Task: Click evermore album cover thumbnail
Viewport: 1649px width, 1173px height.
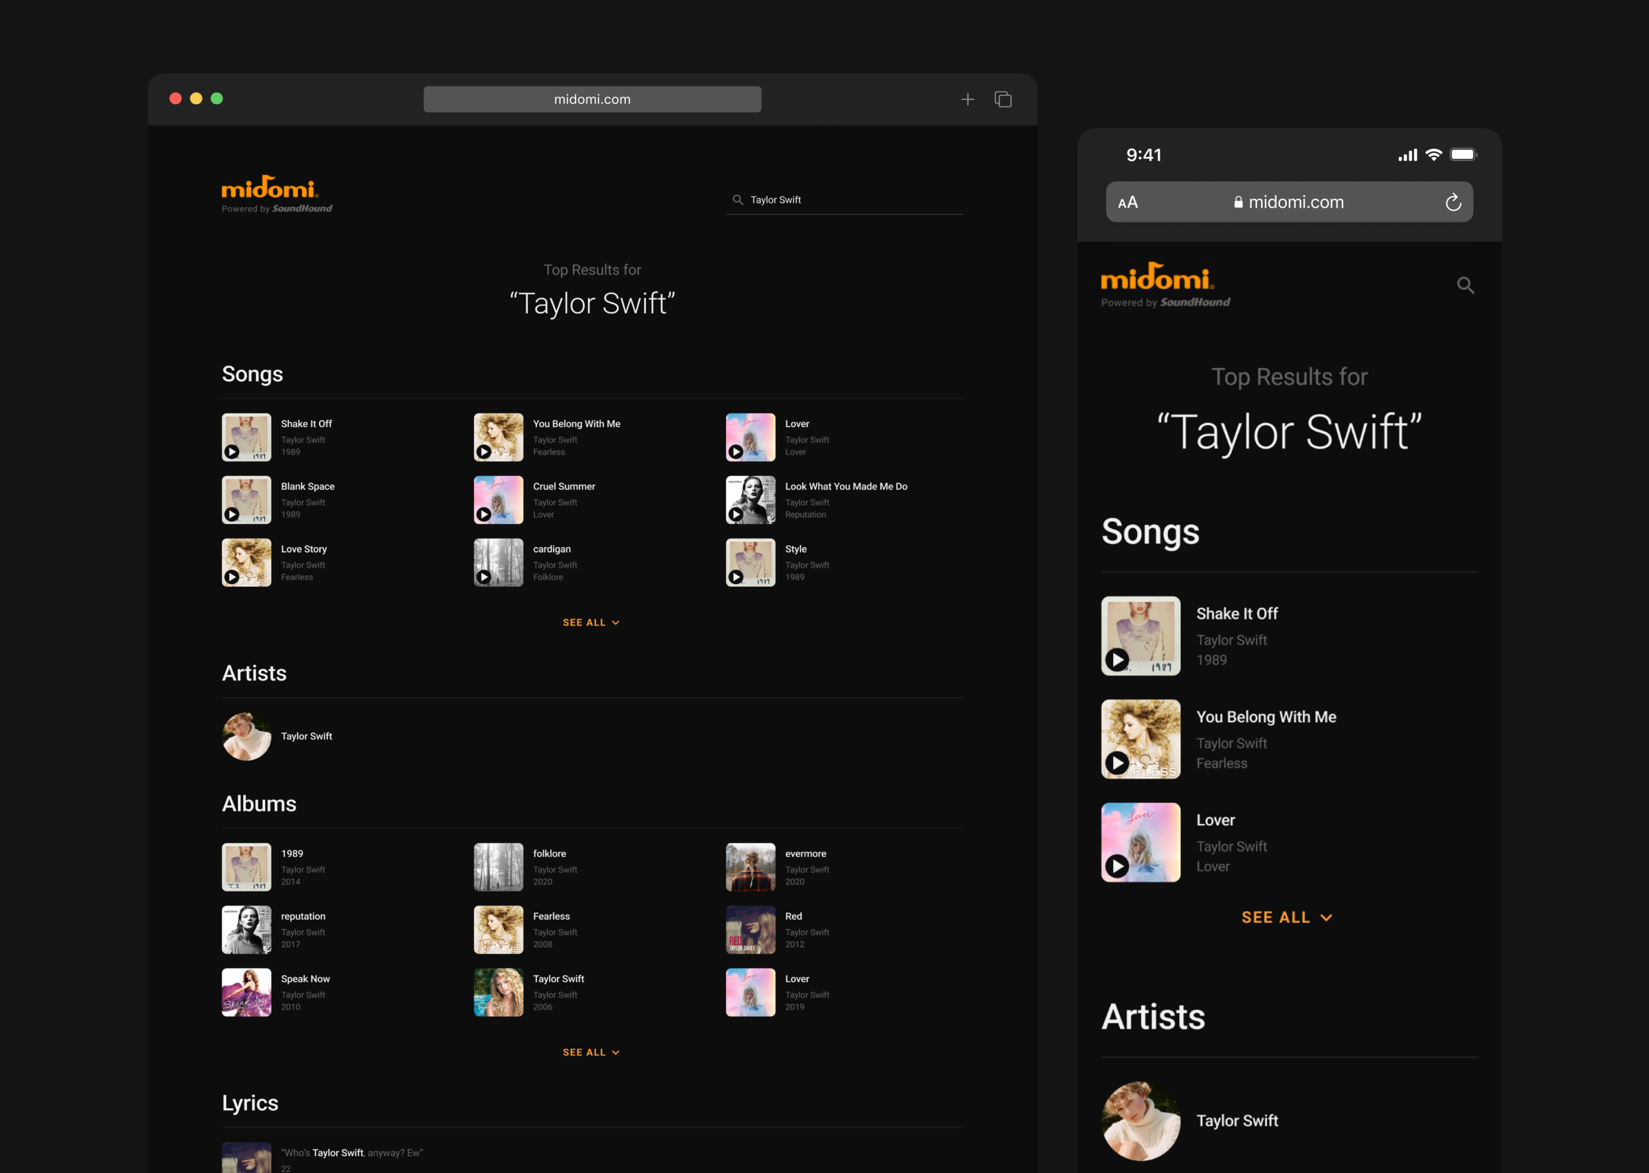Action: [750, 867]
